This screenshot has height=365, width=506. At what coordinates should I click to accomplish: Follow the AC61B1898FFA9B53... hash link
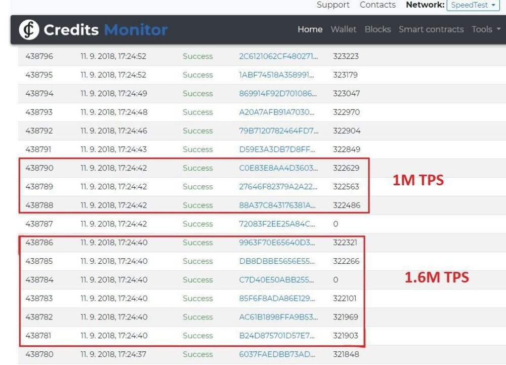(x=278, y=317)
